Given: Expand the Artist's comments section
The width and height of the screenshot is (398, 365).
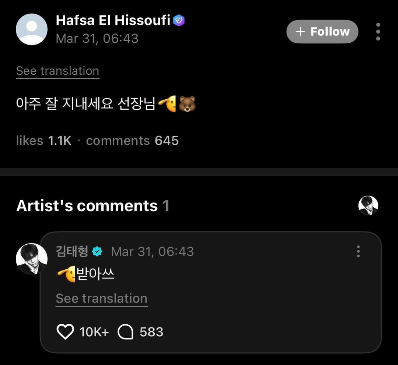Looking at the screenshot, I should (92, 206).
